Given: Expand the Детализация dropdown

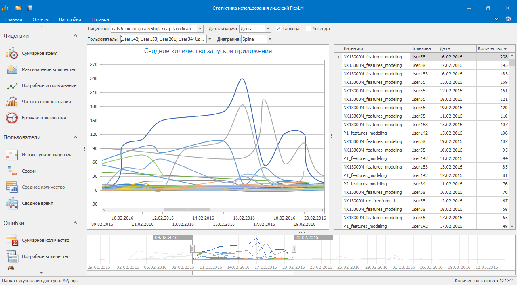Looking at the screenshot, I should [267, 29].
